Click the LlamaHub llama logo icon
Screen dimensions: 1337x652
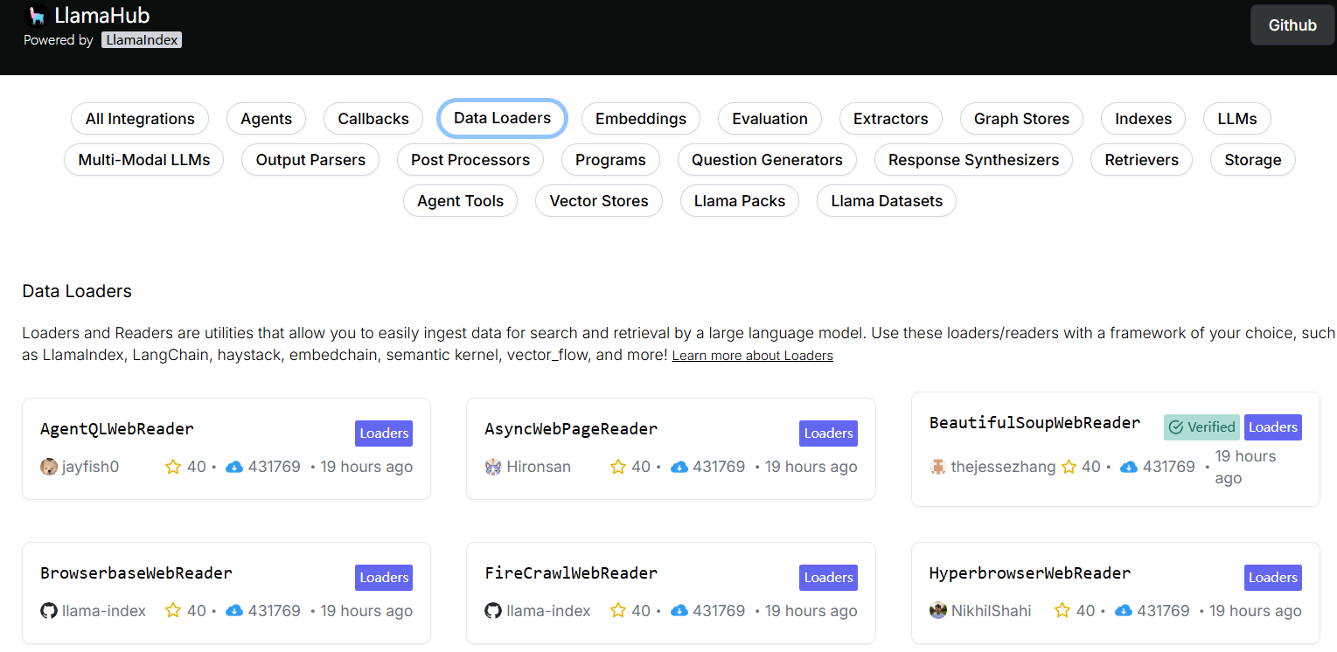36,15
